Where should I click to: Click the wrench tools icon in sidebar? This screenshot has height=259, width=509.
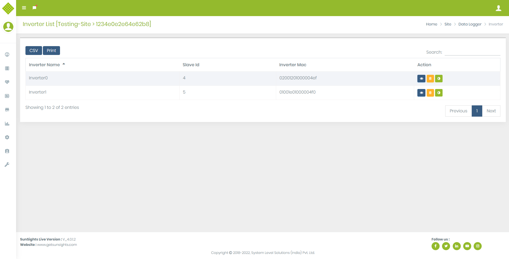7,165
